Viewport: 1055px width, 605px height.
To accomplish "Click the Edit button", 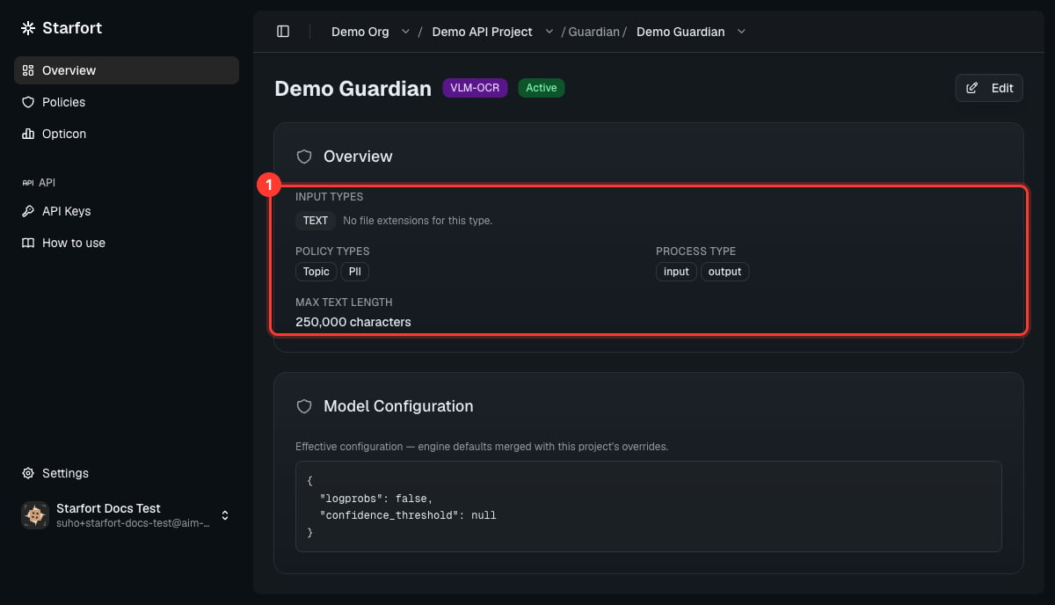I will click(x=989, y=88).
